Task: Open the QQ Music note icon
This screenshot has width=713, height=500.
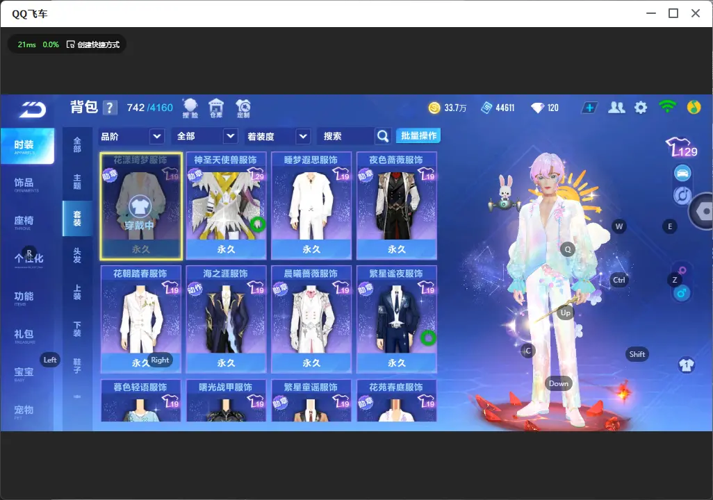Action: pyautogui.click(x=694, y=108)
